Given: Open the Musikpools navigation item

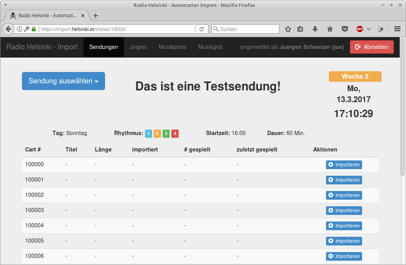Looking at the screenshot, I should pos(172,47).
